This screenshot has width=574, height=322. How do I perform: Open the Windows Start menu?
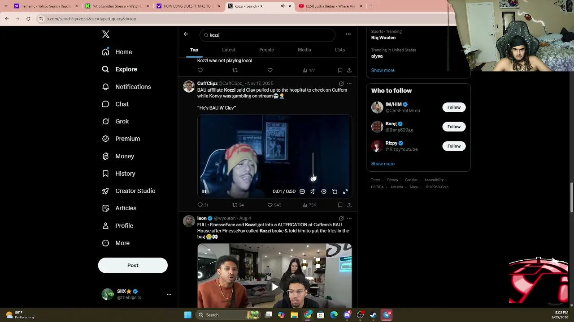[x=188, y=315]
